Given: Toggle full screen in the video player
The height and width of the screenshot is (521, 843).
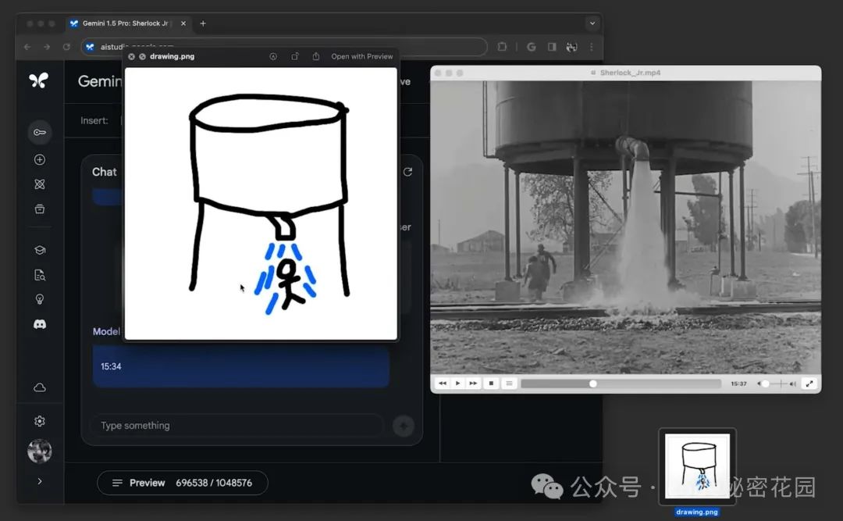Looking at the screenshot, I should [809, 384].
